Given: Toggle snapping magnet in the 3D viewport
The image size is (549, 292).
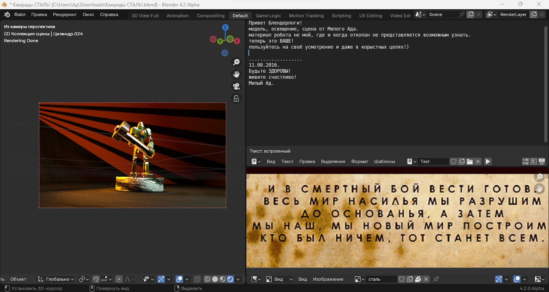Looking at the screenshot, I should click(96, 279).
